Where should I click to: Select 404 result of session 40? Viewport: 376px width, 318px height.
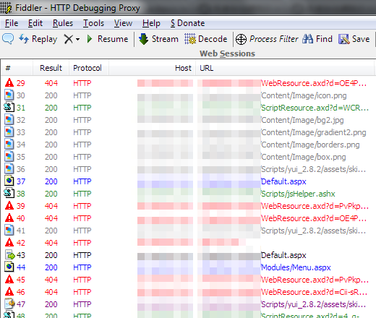[51, 218]
